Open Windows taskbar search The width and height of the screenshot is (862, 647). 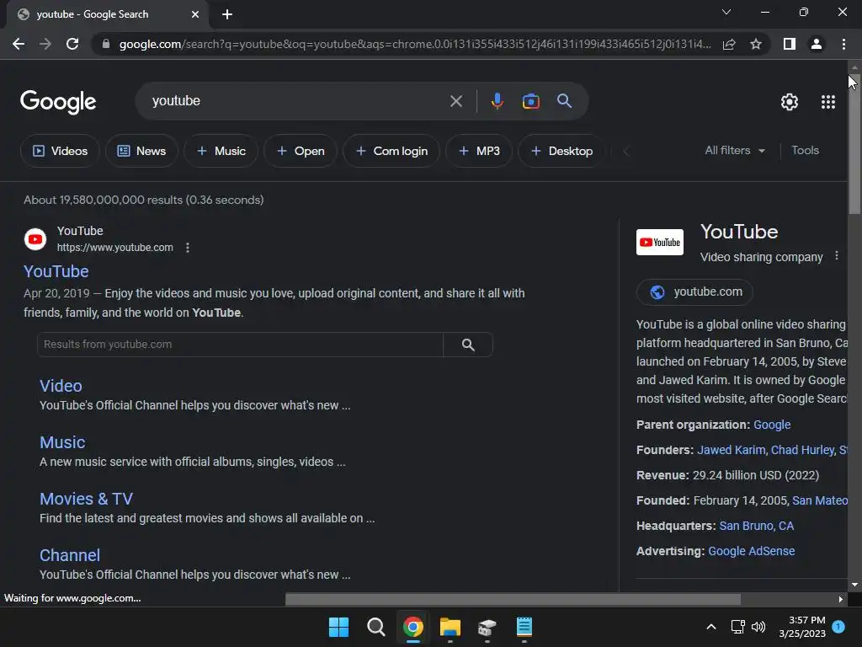pyautogui.click(x=376, y=627)
